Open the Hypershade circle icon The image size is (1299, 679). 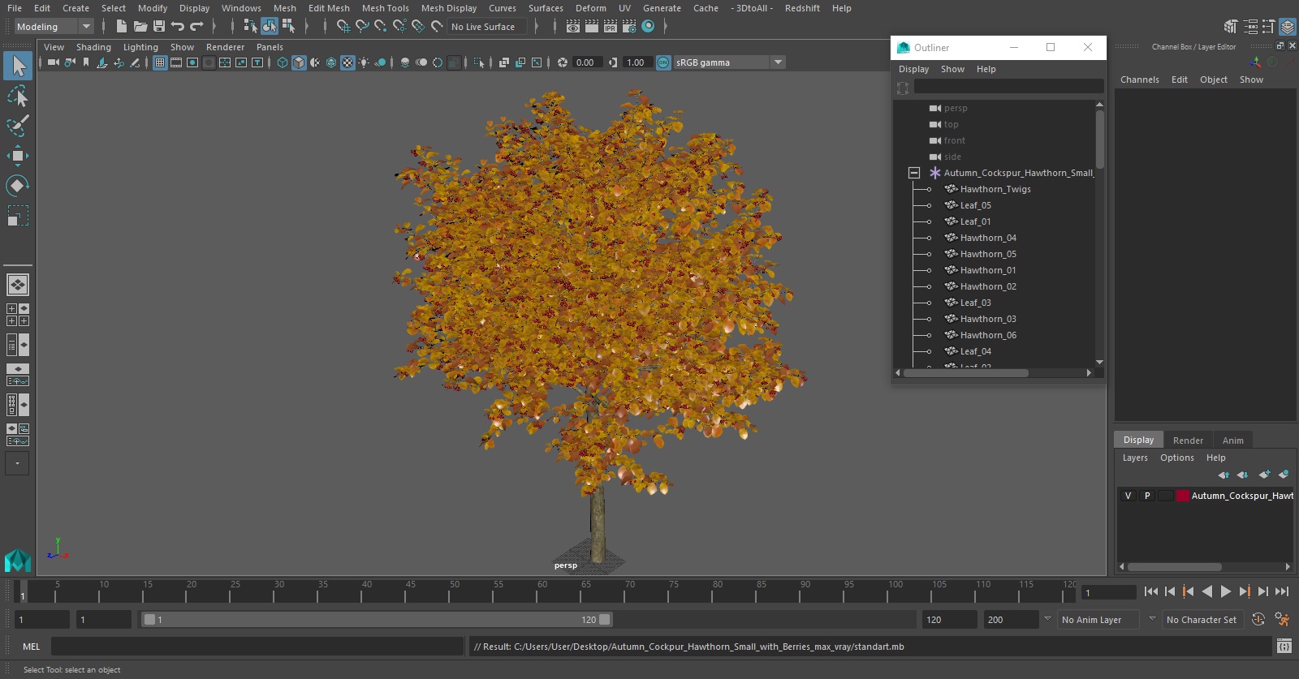click(x=648, y=26)
